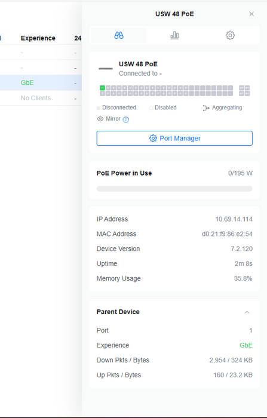
Task: Open the binoculars Overview tab
Action: (119, 35)
